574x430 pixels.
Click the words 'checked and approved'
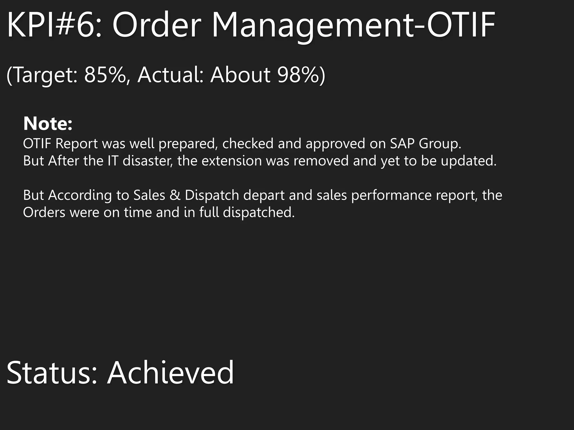coord(294,144)
